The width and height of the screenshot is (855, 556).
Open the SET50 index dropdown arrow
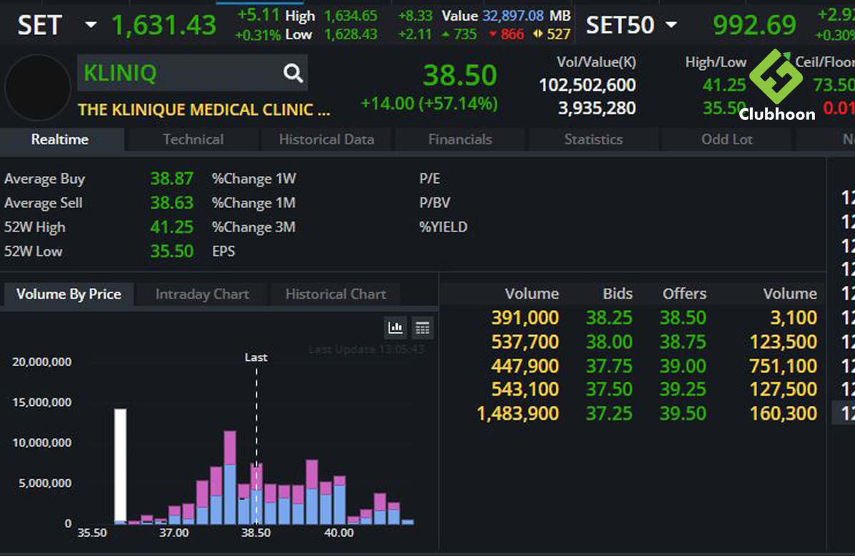point(671,25)
